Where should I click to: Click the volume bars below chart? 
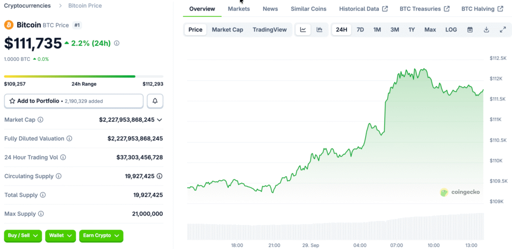[x=335, y=227]
